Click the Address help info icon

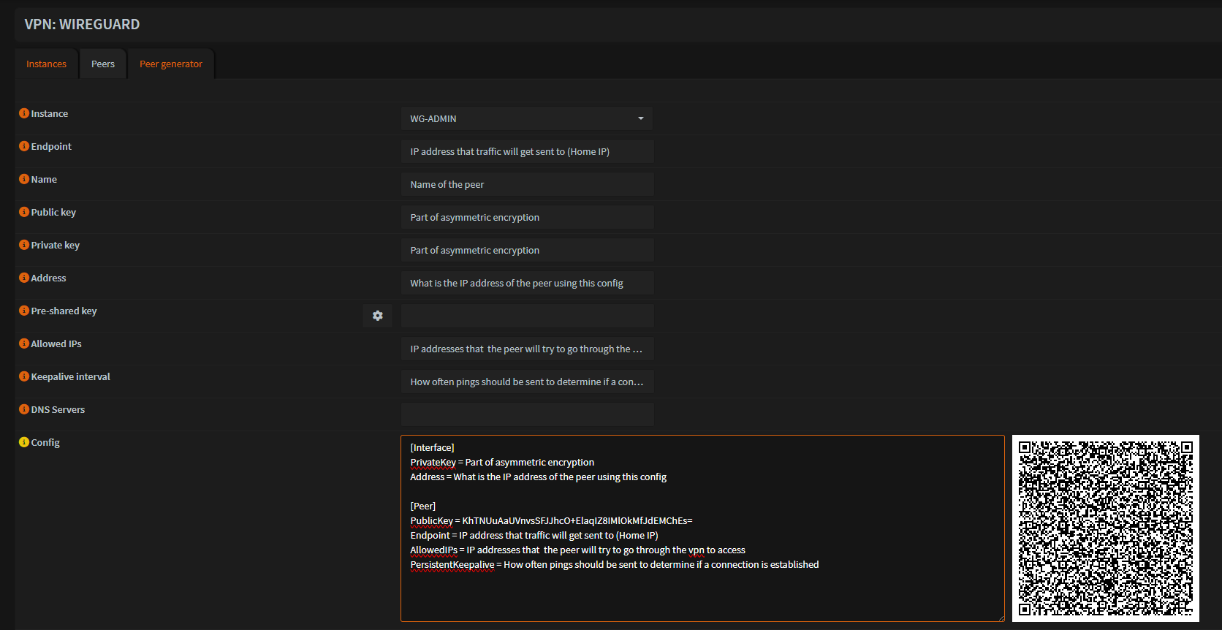coord(24,278)
